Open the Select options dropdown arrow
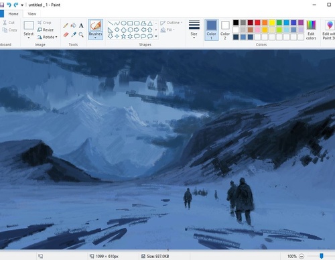 [x=29, y=38]
